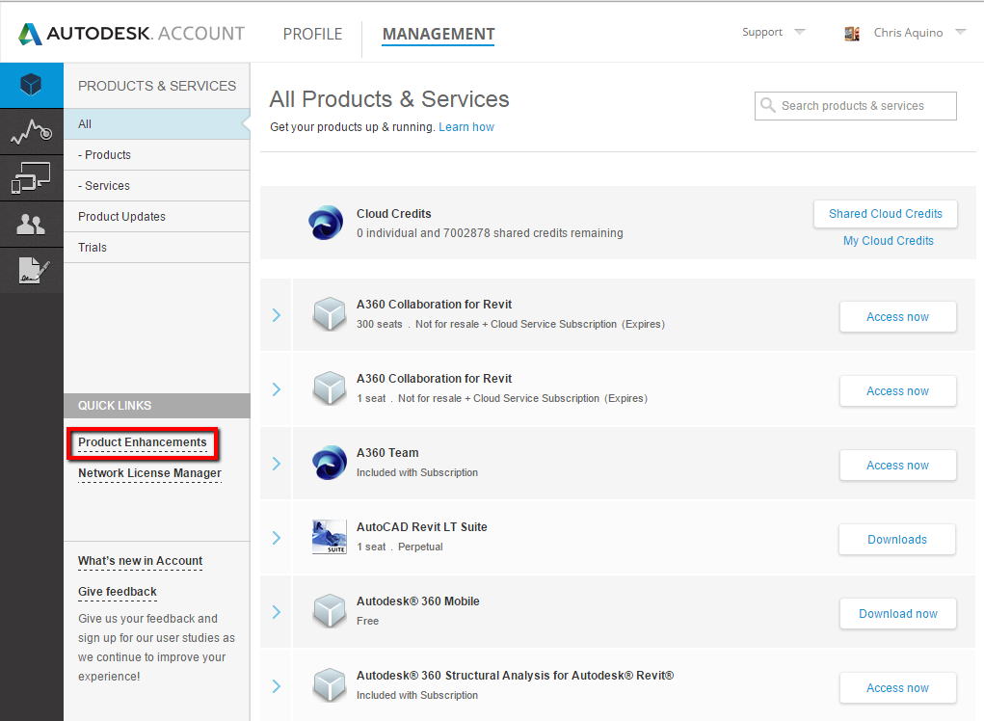Access now for 360 Structural Analysis
This screenshot has width=984, height=721.
(897, 687)
